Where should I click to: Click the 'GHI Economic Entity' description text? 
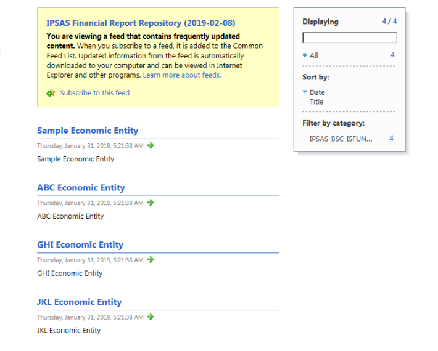70,273
